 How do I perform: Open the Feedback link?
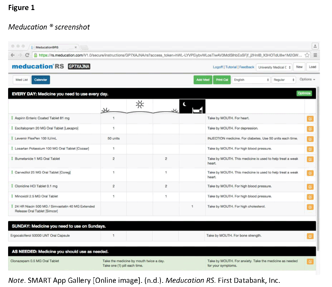(247, 67)
